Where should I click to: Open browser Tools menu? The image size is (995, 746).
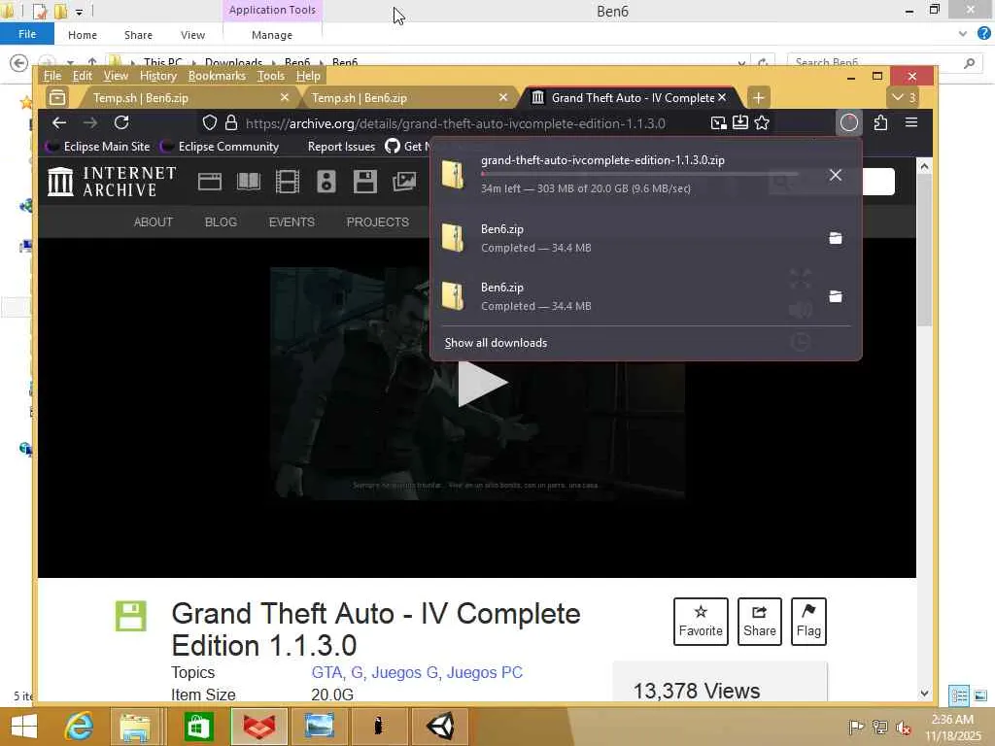tap(271, 76)
